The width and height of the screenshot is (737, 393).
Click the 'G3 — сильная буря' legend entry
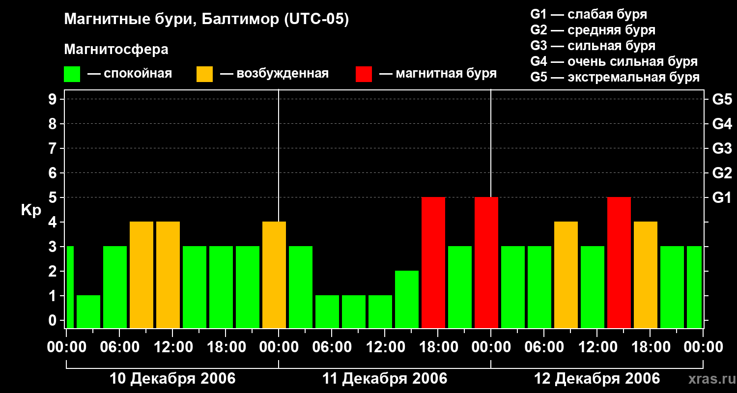pos(593,46)
